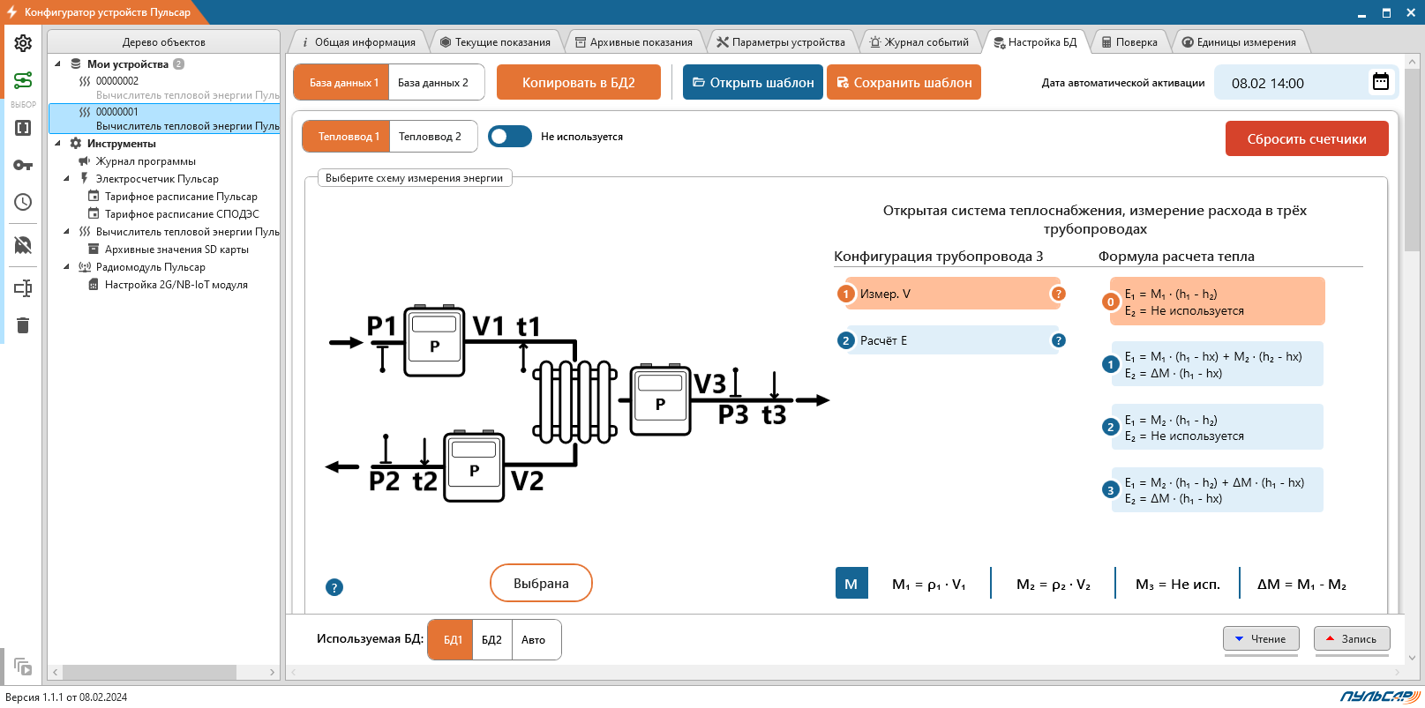Collapse the Инструменты tree node
This screenshot has height=708, width=1425.
pos(57,143)
